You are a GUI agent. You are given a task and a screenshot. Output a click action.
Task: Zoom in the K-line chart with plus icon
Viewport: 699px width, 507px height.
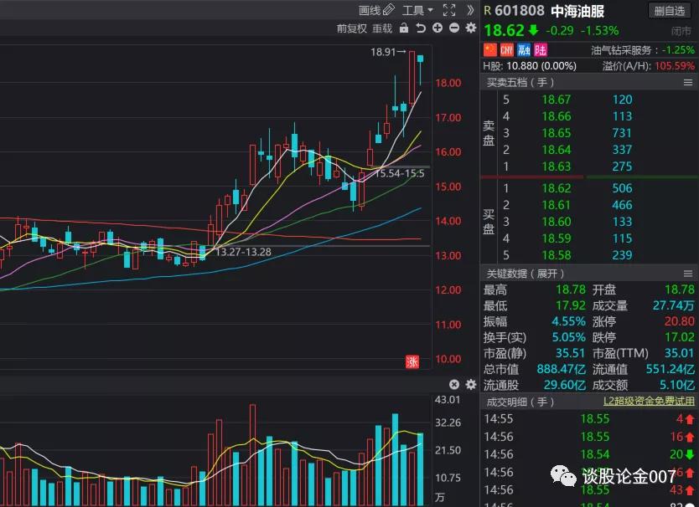[438, 28]
